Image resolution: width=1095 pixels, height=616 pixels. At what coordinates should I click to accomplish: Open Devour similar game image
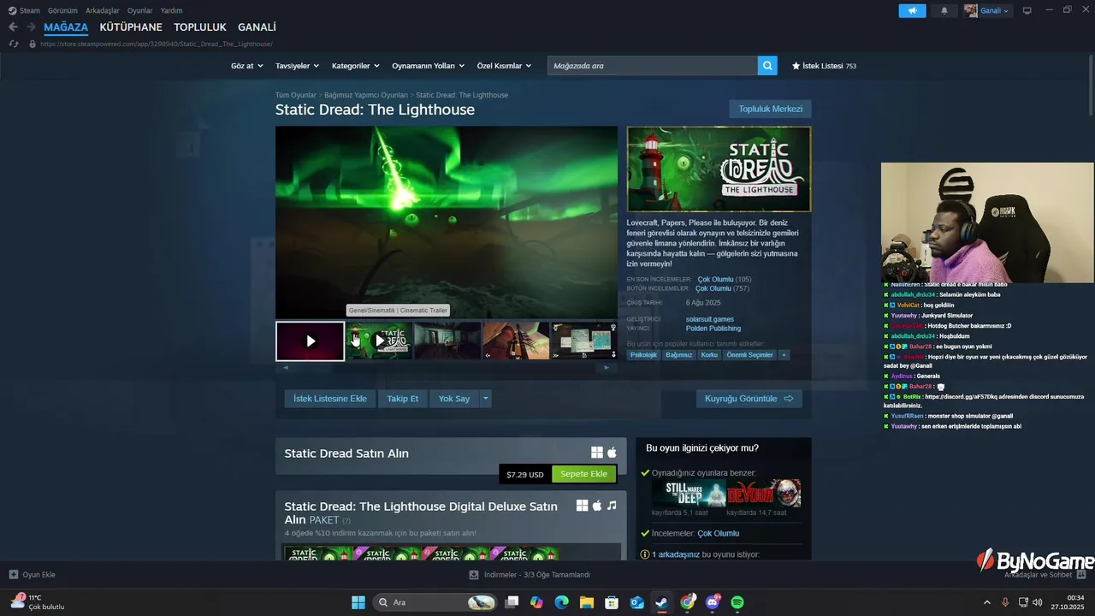point(764,494)
